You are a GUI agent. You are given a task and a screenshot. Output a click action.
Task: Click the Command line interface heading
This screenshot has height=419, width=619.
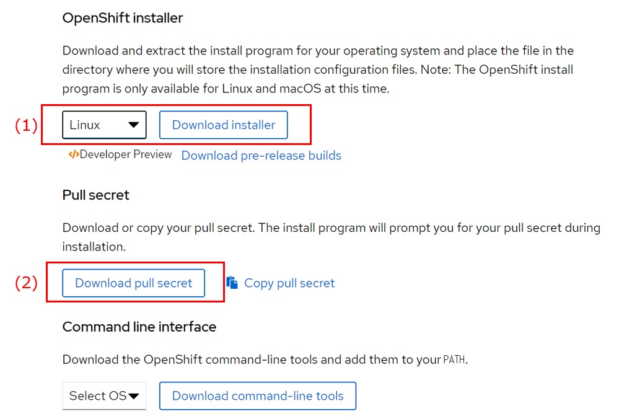click(139, 327)
